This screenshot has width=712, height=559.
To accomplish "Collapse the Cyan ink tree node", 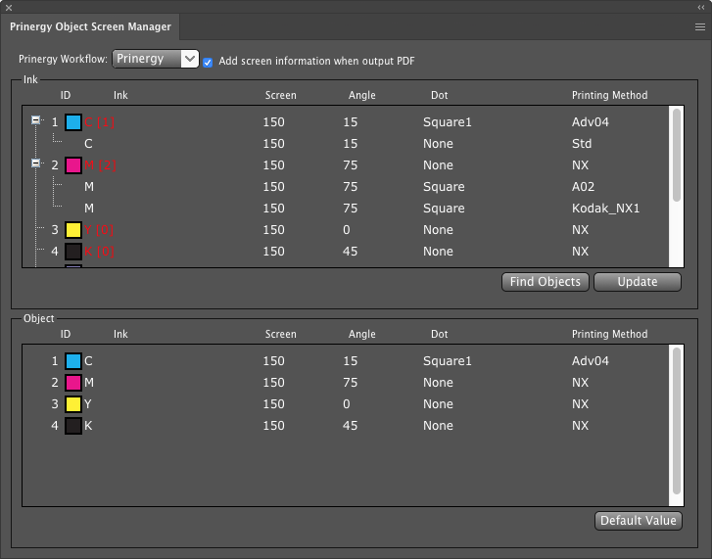I will click(x=36, y=121).
